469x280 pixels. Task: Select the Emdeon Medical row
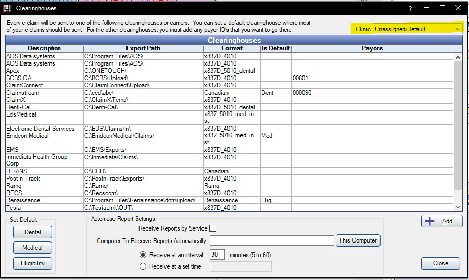click(229, 139)
